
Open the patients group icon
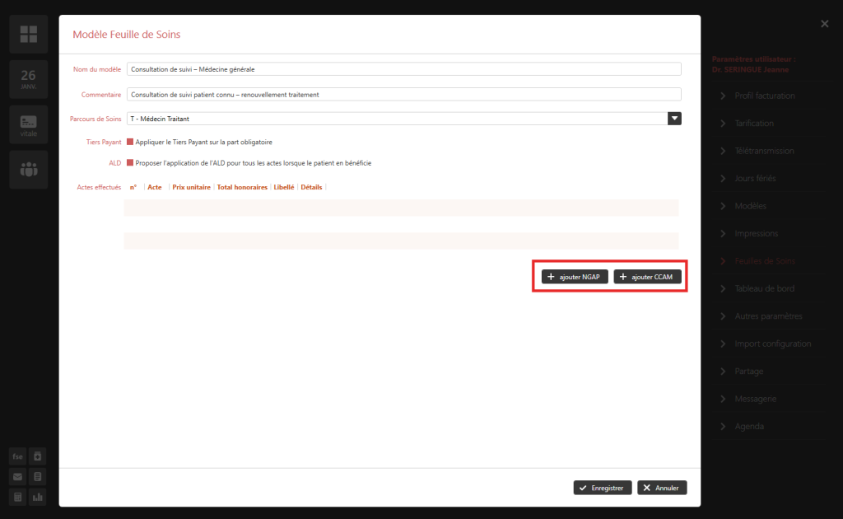[x=29, y=170]
